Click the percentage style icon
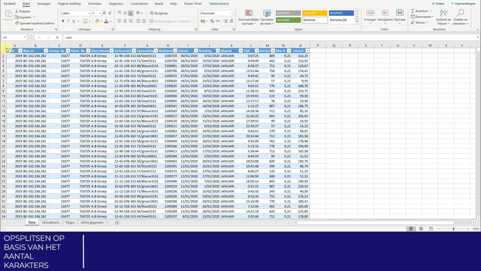This screenshot has width=481, height=271. (x=212, y=21)
